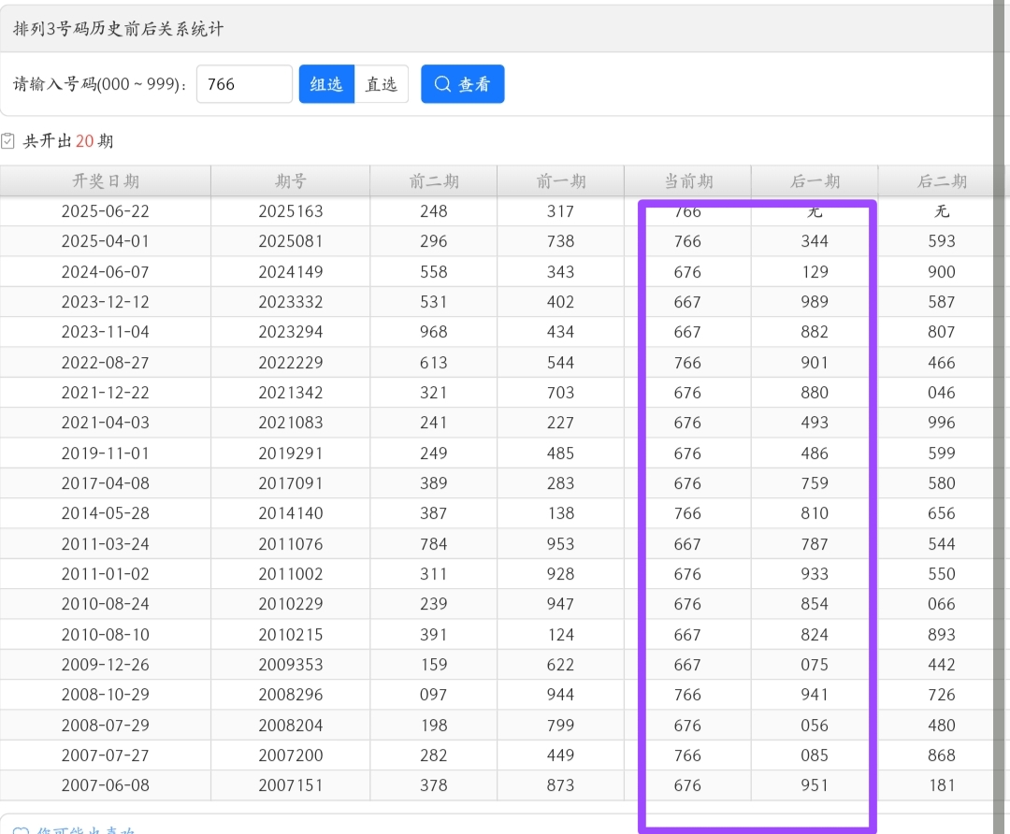Select the date 2010-08-24
Screen dimensions: 1010x834
[x=106, y=604]
